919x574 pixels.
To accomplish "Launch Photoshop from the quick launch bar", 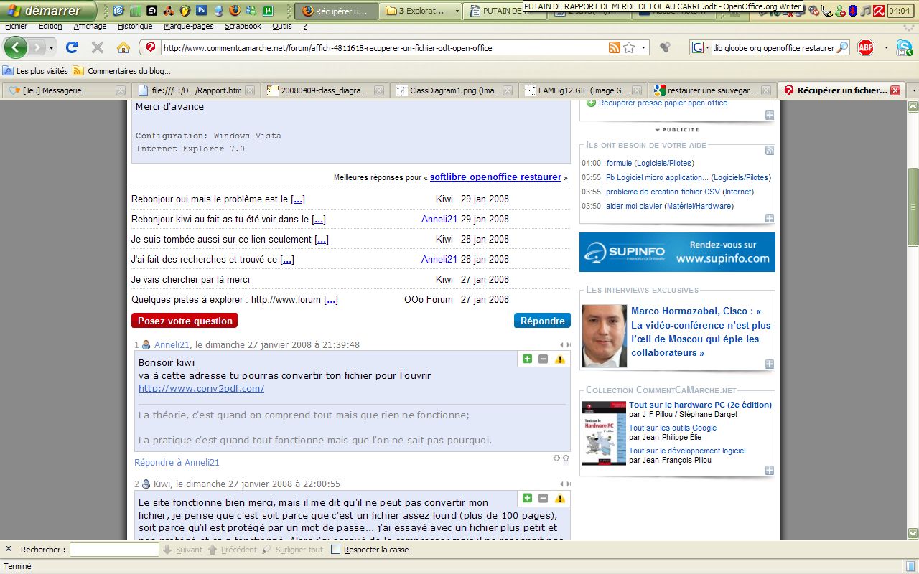I will pyautogui.click(x=201, y=11).
